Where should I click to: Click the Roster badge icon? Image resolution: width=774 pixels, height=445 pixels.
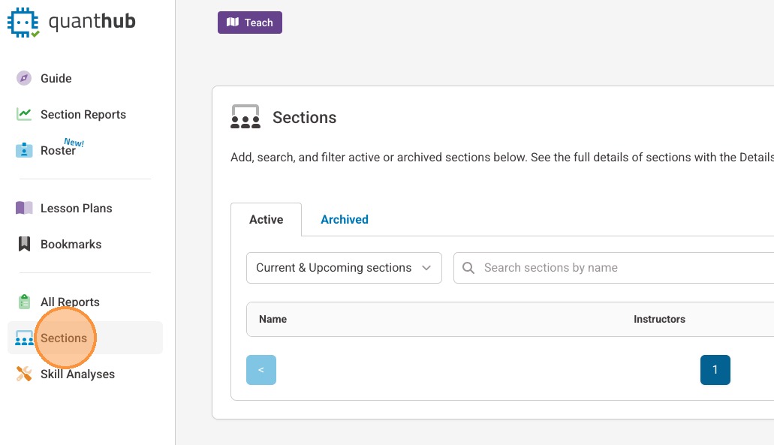24,150
